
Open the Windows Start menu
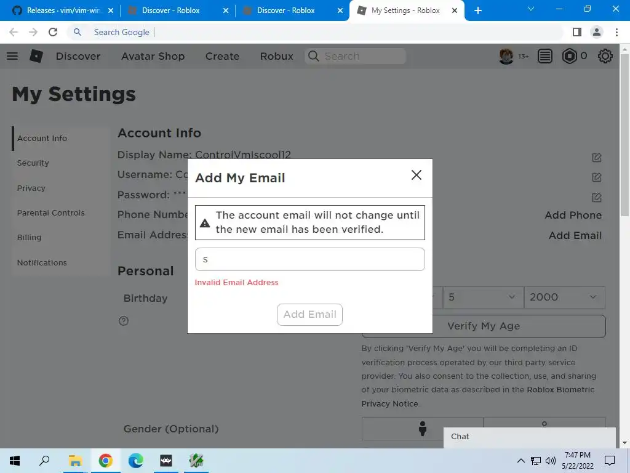[15, 461]
